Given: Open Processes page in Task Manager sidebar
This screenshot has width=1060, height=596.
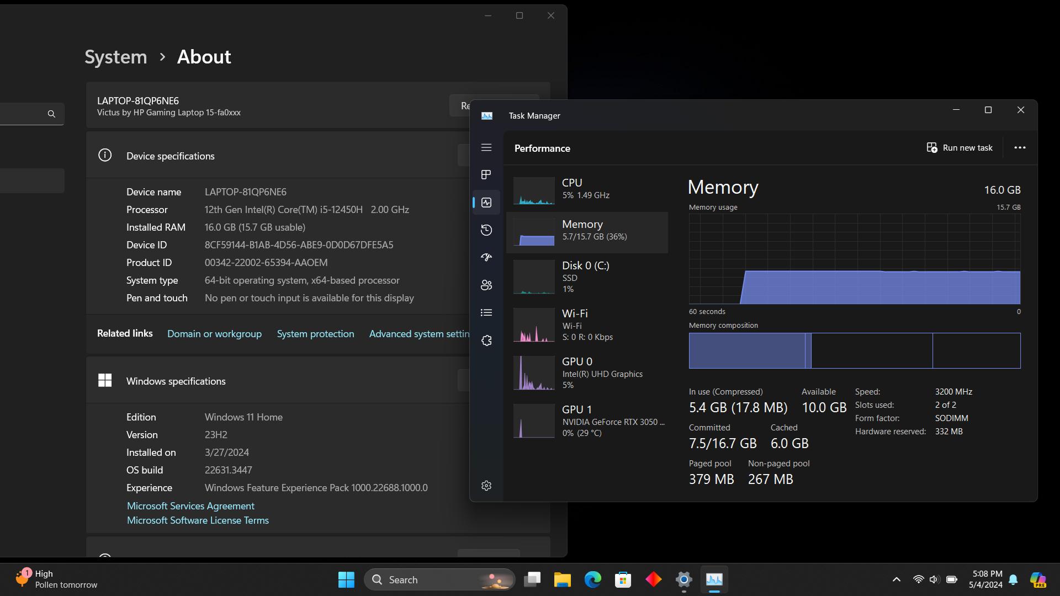Looking at the screenshot, I should pyautogui.click(x=486, y=175).
